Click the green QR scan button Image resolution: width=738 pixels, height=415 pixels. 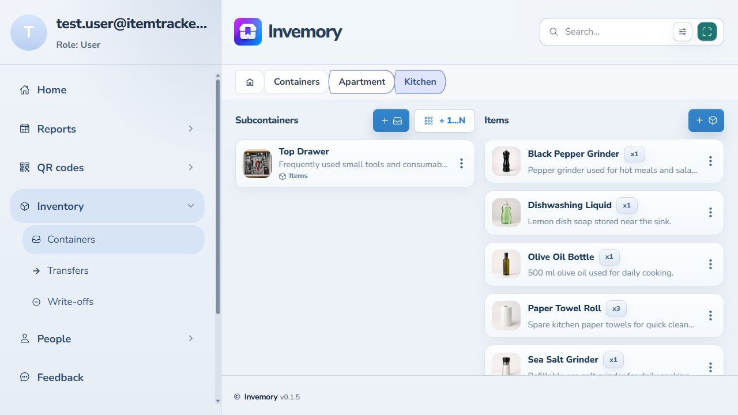click(x=707, y=32)
